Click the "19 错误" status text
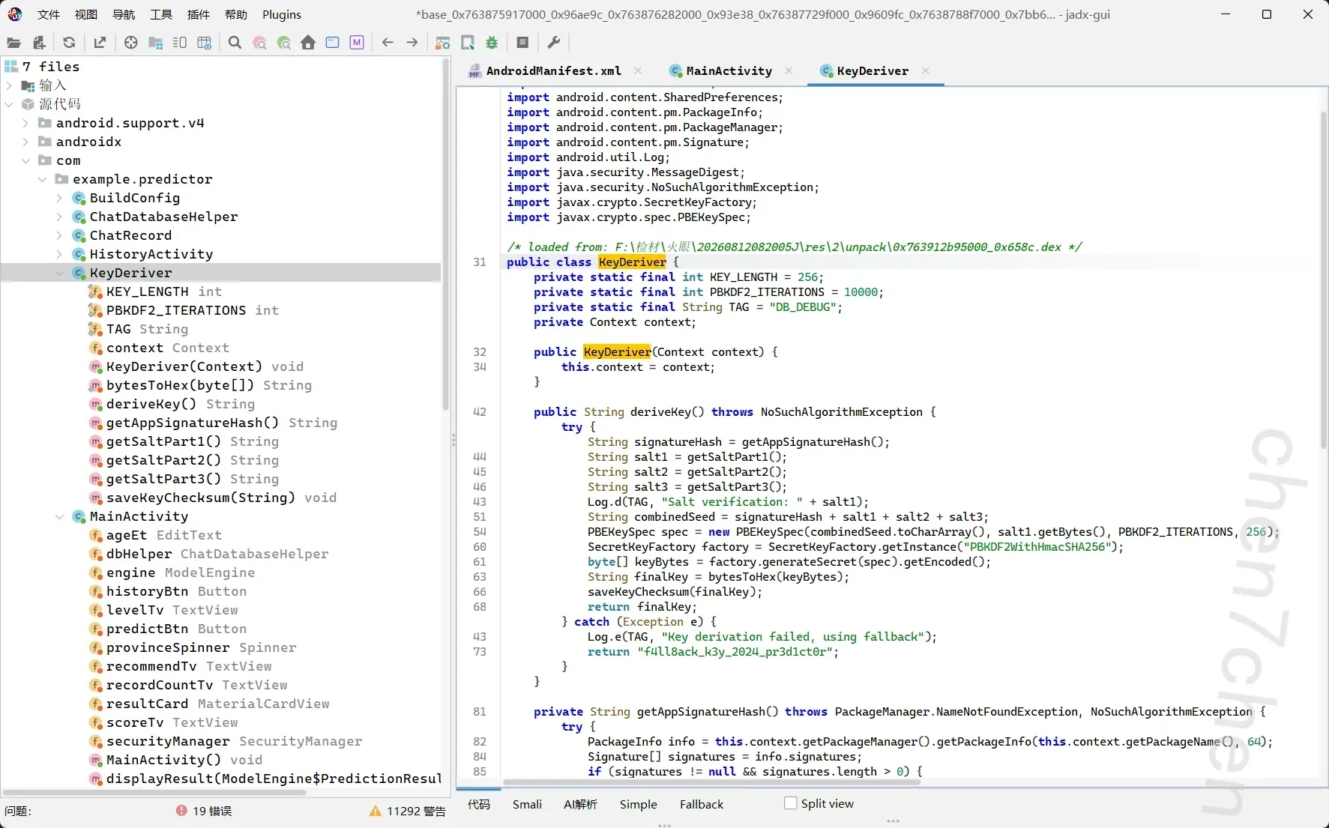The width and height of the screenshot is (1329, 828). [212, 811]
